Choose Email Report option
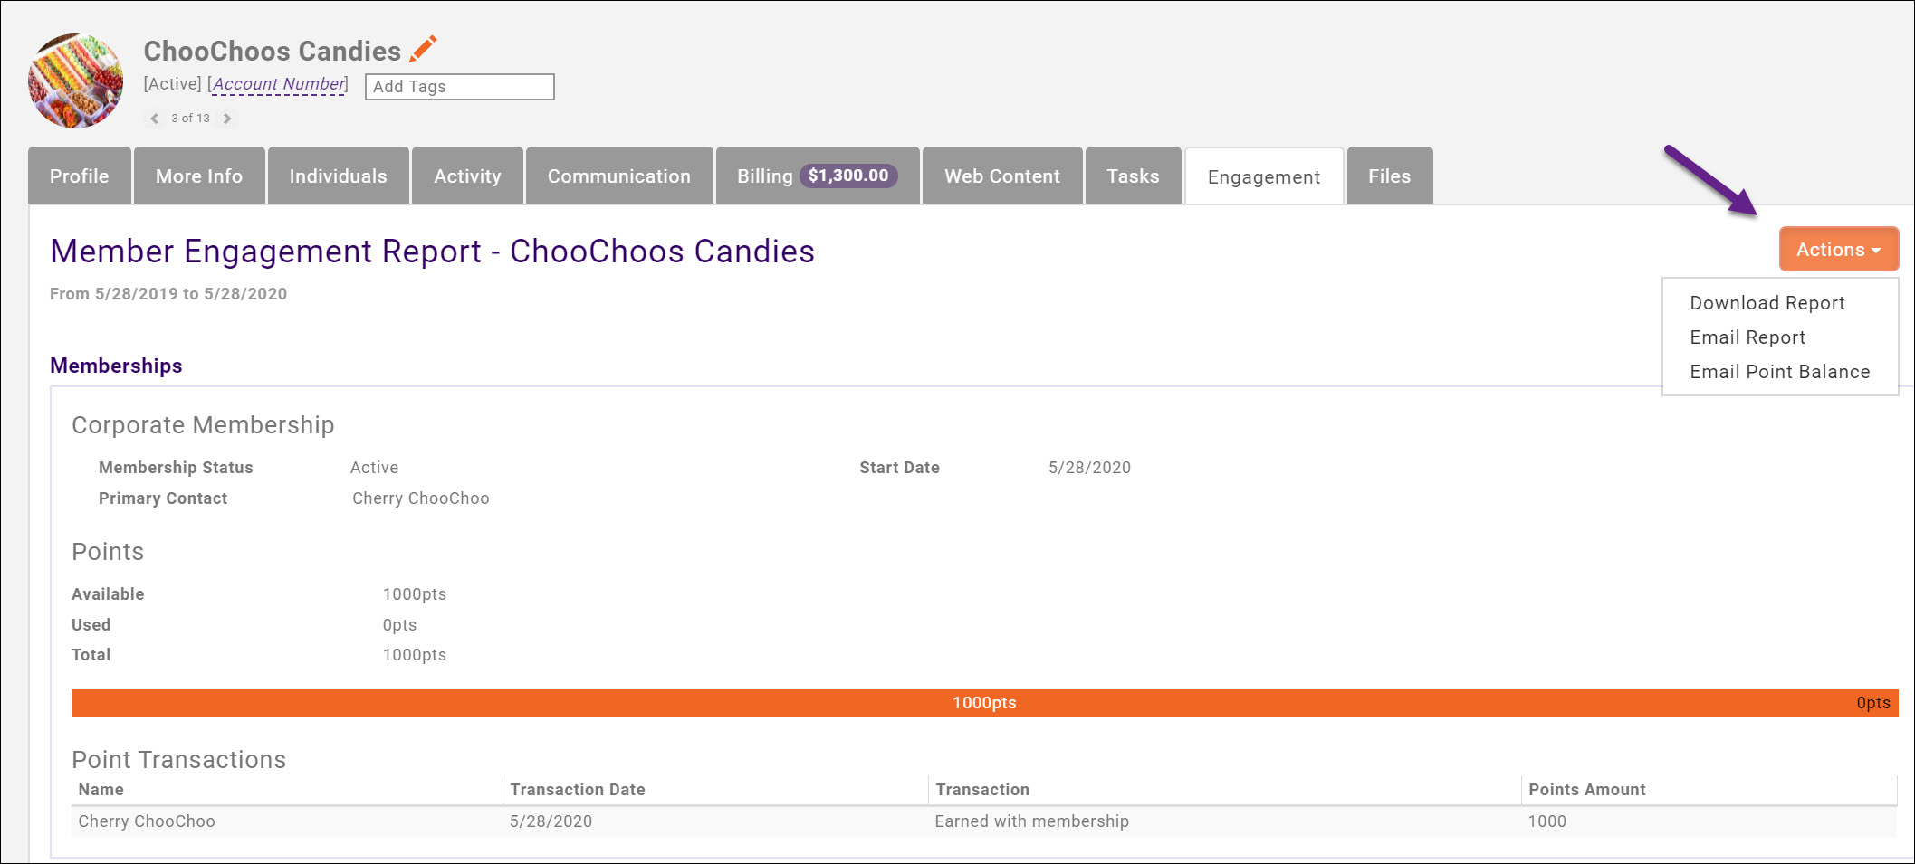1915x864 pixels. point(1747,337)
